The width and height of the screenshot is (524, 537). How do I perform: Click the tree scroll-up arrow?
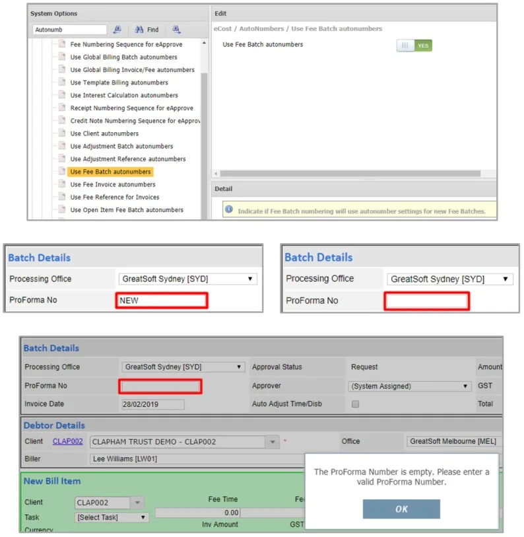click(204, 43)
